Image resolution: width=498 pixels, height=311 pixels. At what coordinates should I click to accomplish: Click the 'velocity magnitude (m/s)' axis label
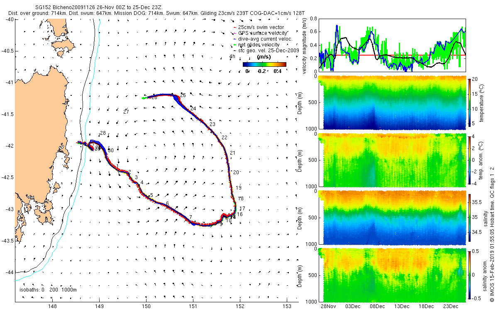pyautogui.click(x=305, y=46)
